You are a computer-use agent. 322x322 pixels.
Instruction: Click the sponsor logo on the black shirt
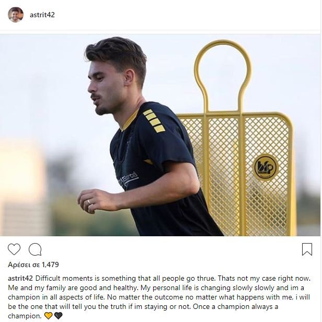[x=128, y=179]
